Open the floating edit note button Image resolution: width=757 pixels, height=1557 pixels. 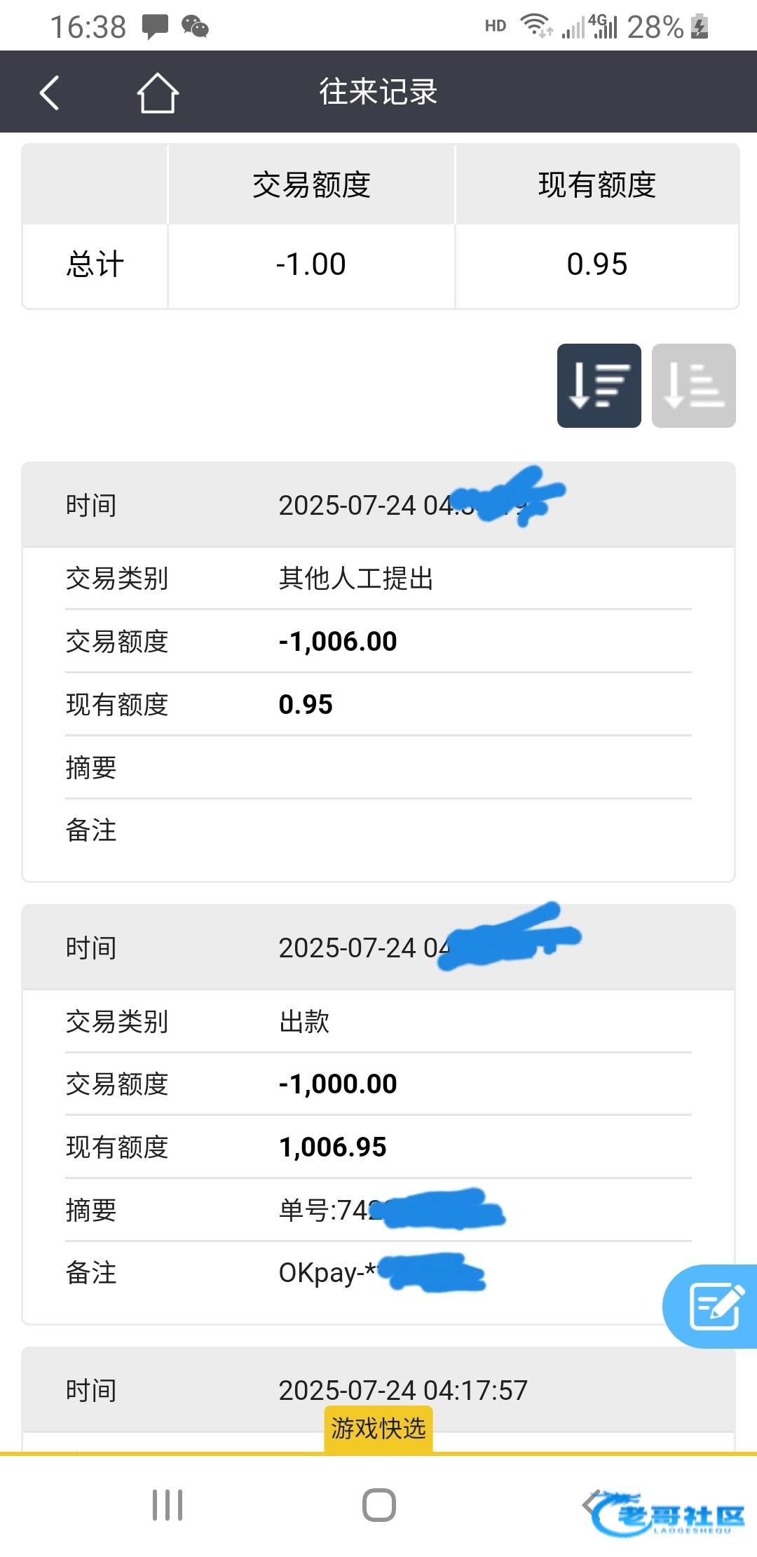click(x=714, y=1306)
